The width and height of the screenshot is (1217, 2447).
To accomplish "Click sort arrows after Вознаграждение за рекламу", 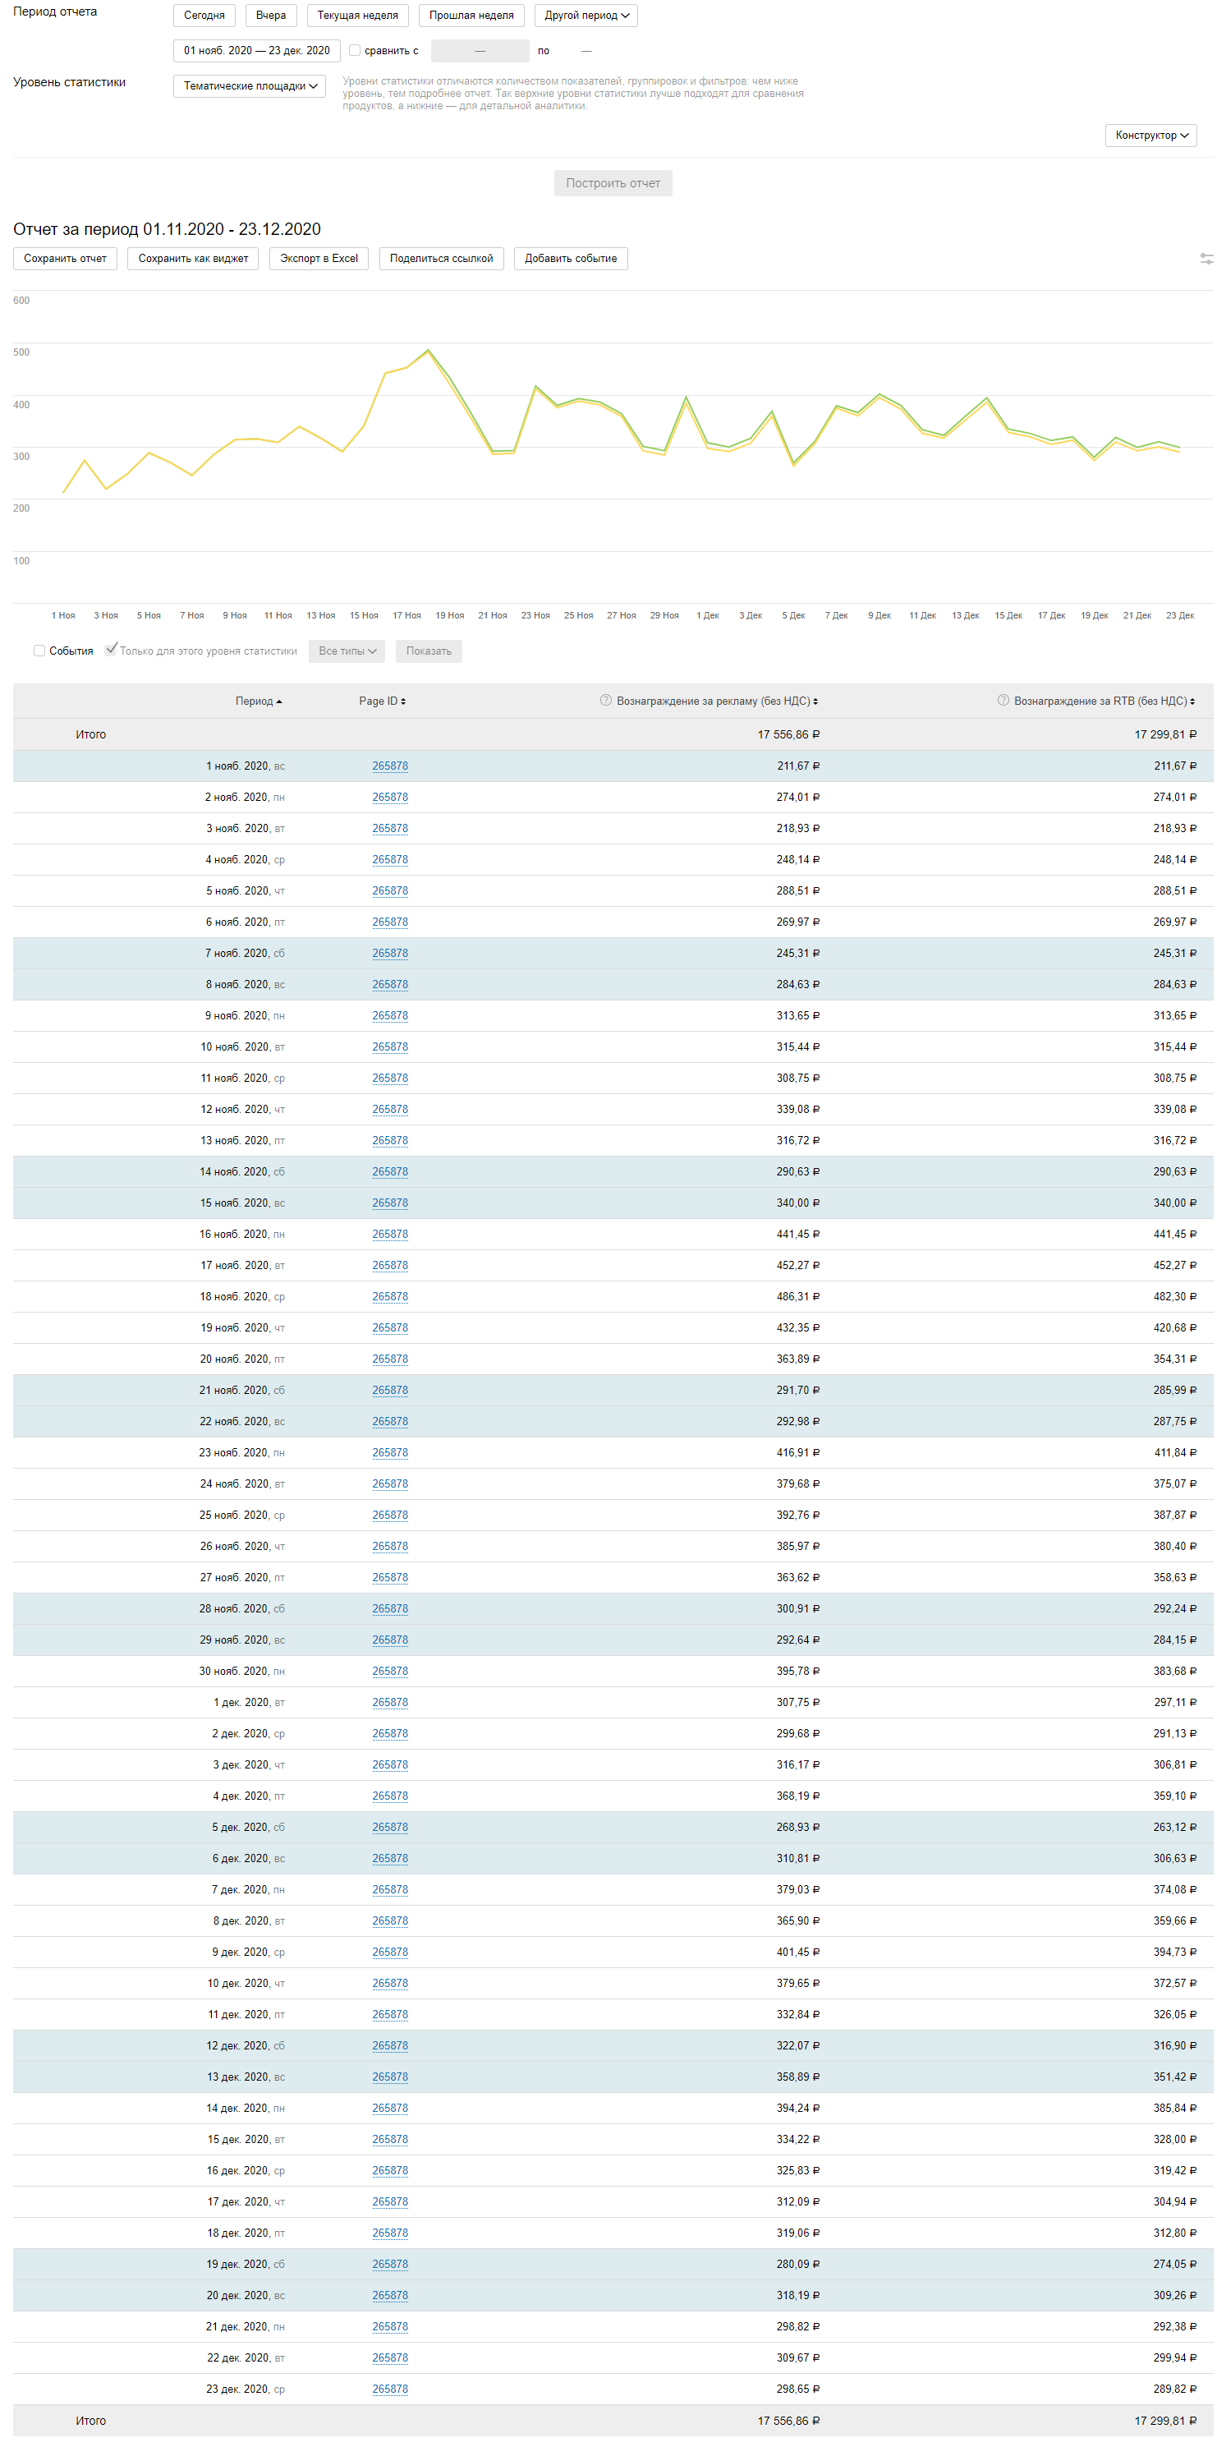I will [x=815, y=702].
